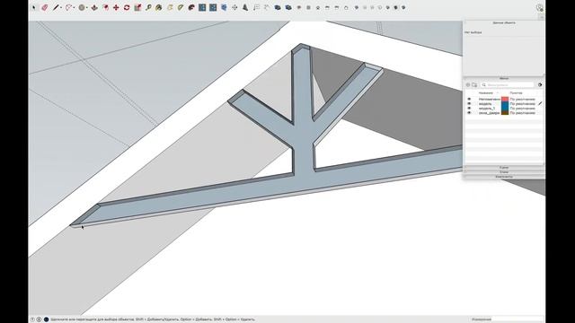
Task: Toggle visibility of модель tag
Action: click(x=469, y=104)
